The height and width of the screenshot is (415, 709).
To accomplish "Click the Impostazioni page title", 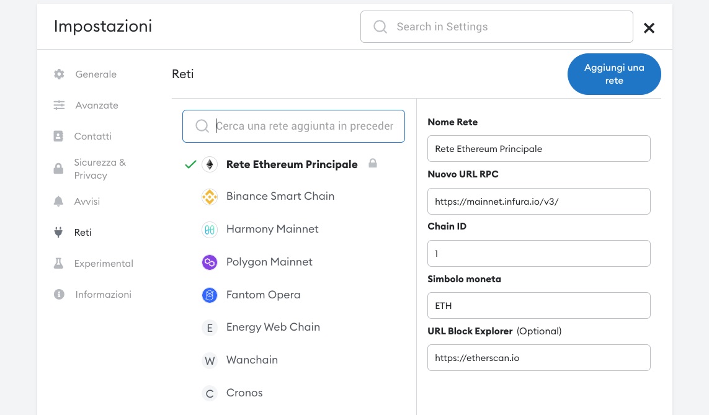I will (x=102, y=26).
